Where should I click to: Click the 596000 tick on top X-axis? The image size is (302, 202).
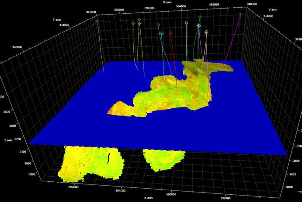pyautogui.click(x=181, y=7)
